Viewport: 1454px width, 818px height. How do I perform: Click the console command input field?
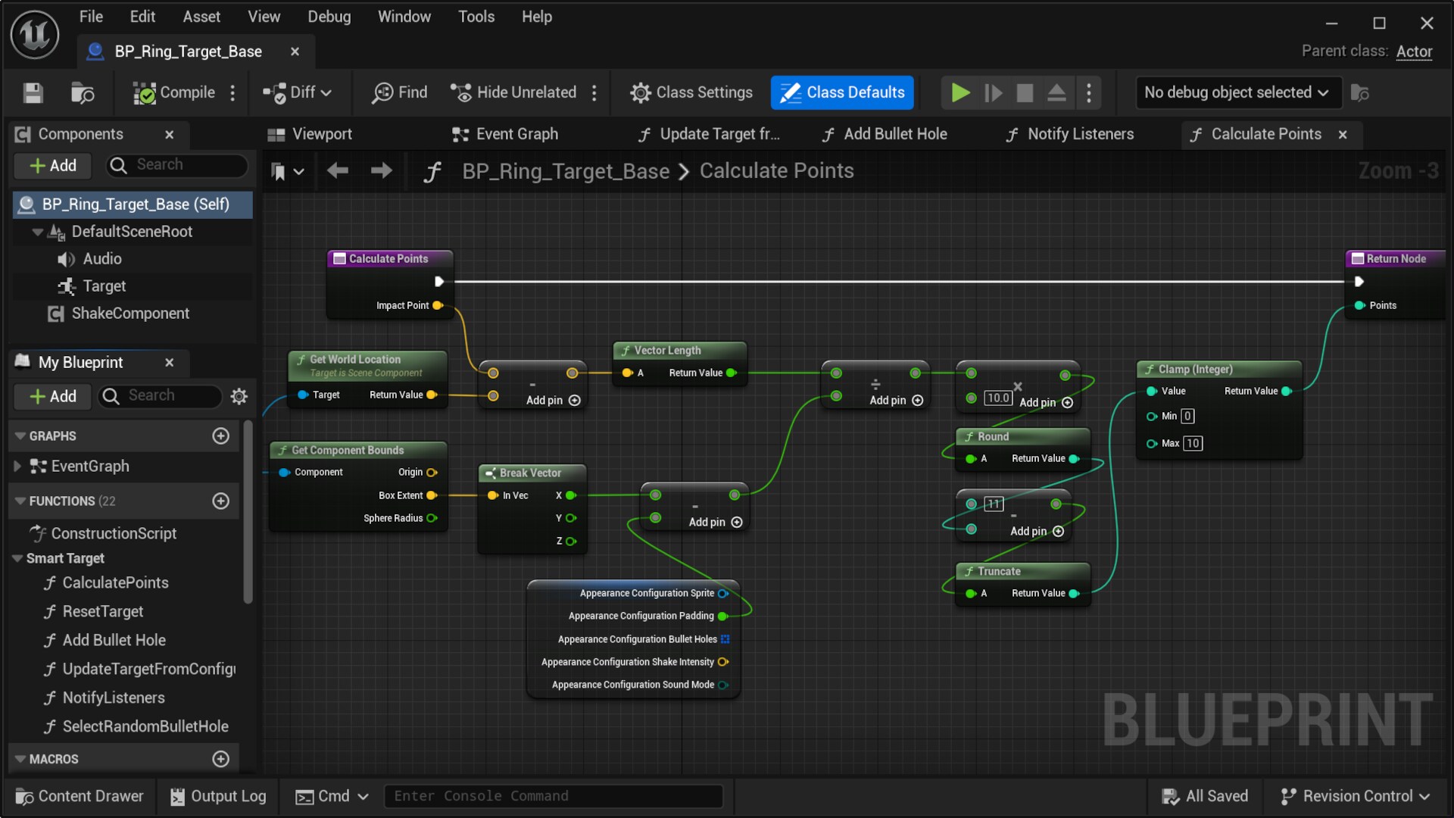coord(553,796)
